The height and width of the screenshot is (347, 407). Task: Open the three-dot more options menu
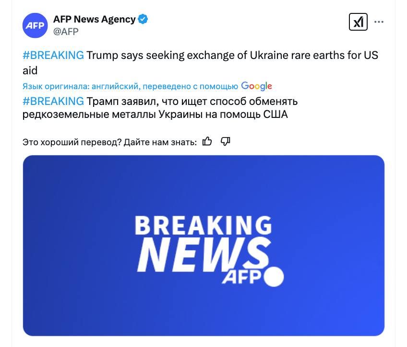click(379, 22)
